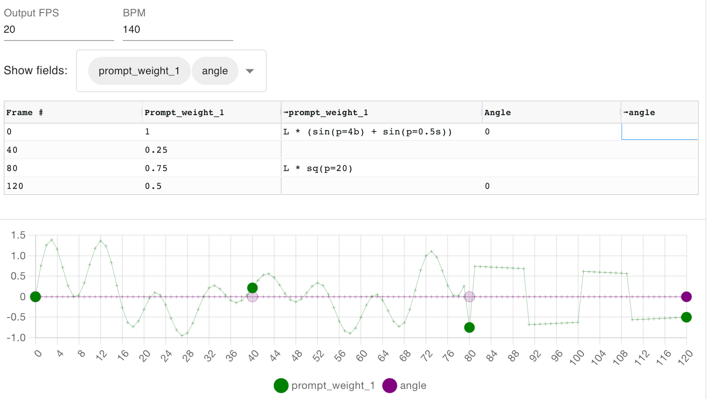
Task: Select frame cell 120
Action: [73, 186]
